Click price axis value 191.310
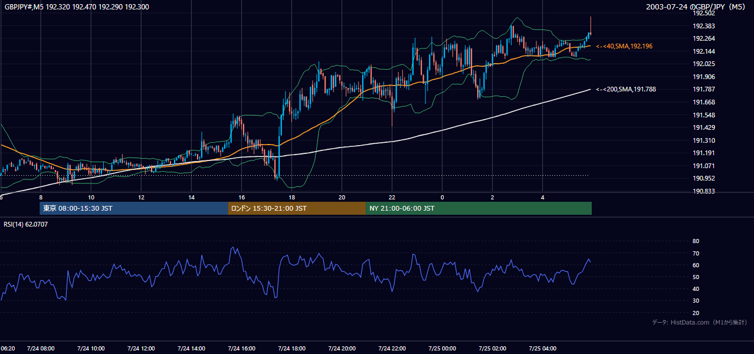Image resolution: width=754 pixels, height=354 pixels. coord(704,140)
